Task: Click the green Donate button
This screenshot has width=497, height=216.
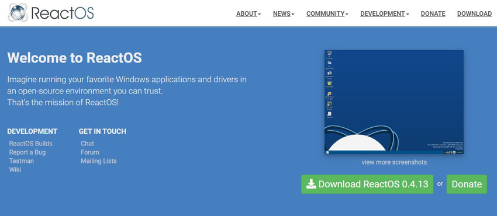Action: pos(467,184)
